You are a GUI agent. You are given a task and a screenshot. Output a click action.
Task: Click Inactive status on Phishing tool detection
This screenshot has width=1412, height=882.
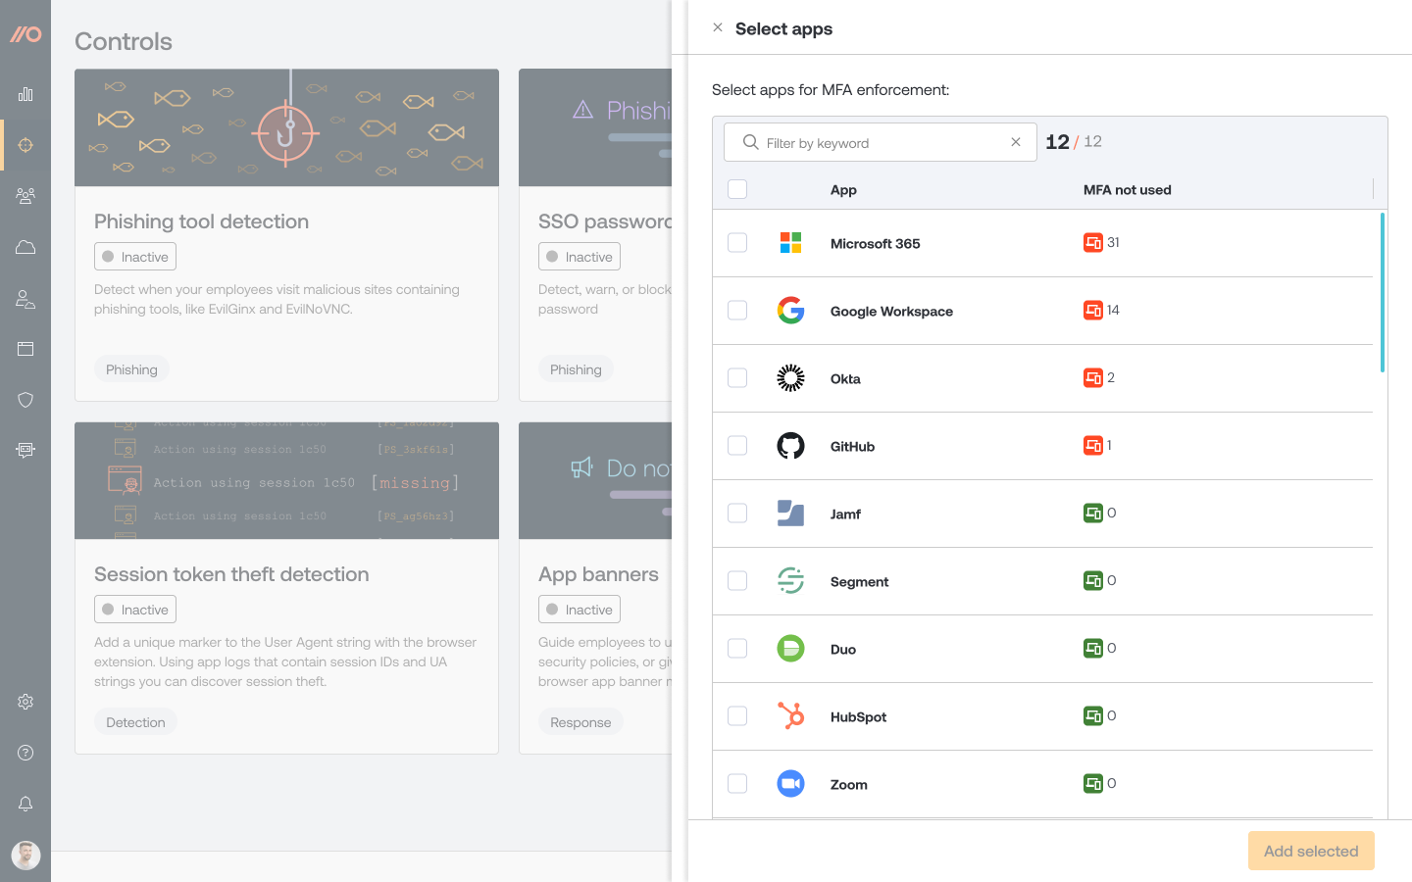pos(135,257)
